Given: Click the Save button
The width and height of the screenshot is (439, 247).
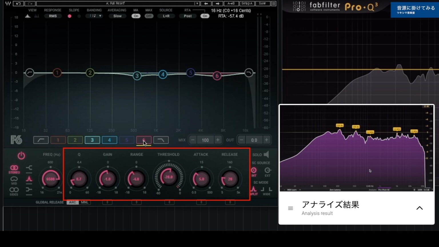Looking at the screenshot, I should coord(262,3).
